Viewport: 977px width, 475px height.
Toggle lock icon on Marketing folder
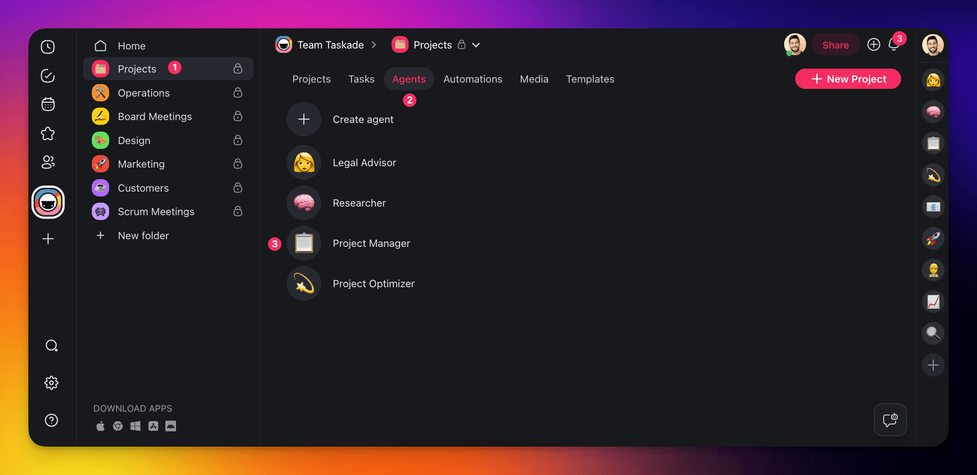(x=238, y=164)
